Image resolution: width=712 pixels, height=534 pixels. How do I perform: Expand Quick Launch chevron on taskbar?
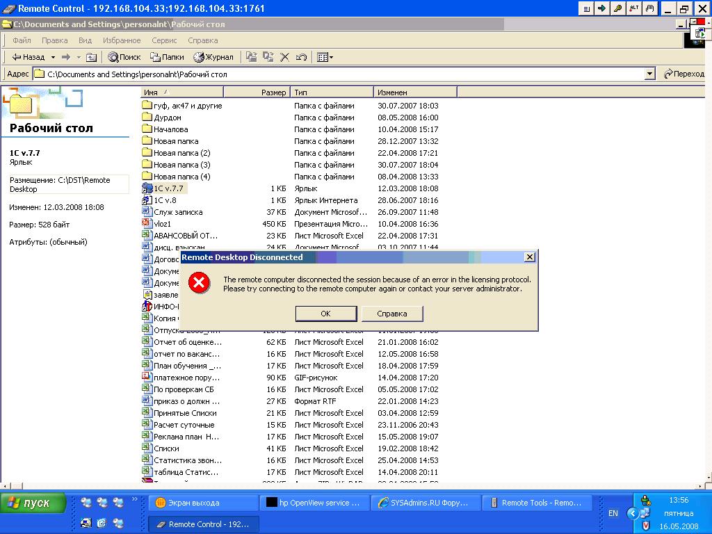click(x=134, y=499)
